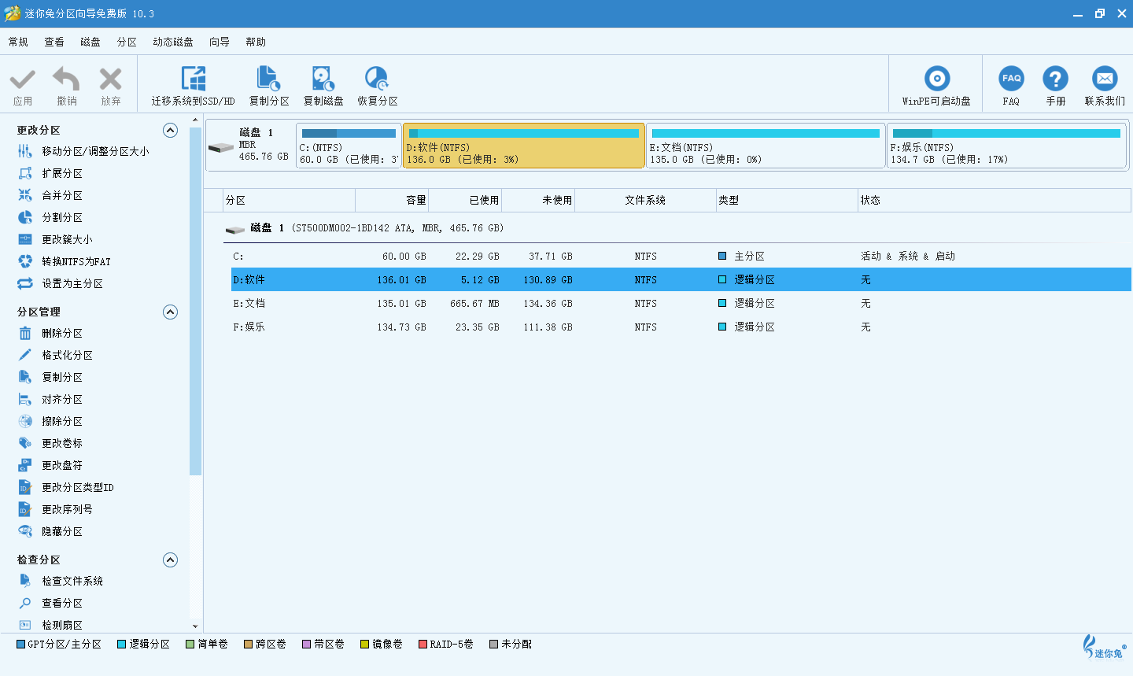Select the D:软件 block in disk map
This screenshot has height=676, width=1133.
(x=524, y=146)
